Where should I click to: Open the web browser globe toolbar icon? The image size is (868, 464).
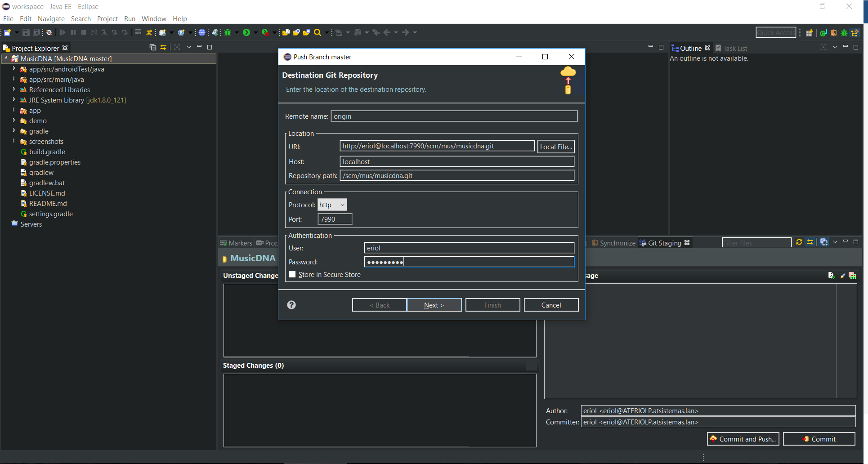[x=202, y=32]
